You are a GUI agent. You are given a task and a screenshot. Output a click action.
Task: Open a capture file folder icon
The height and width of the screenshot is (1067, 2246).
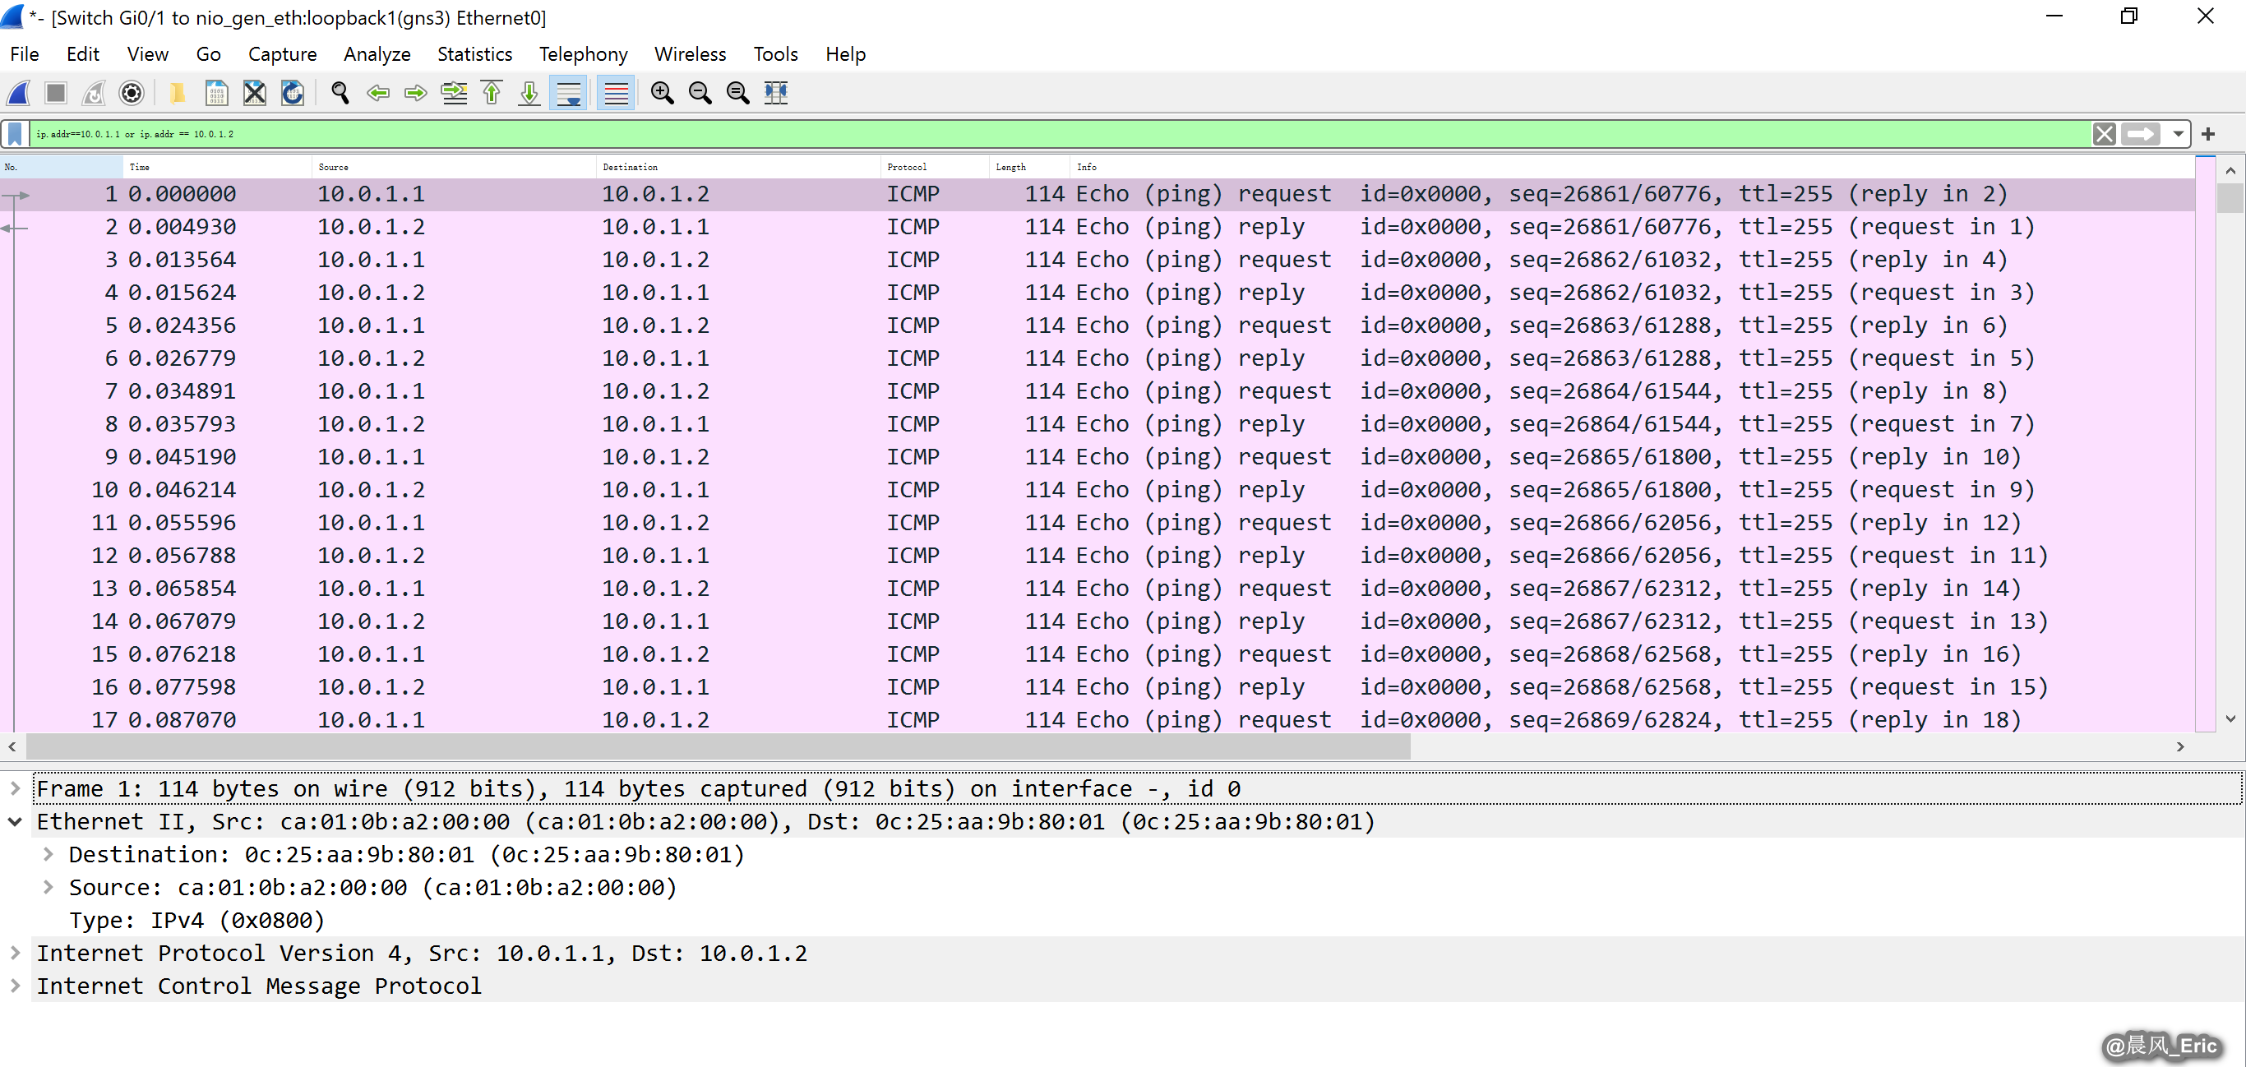[178, 92]
